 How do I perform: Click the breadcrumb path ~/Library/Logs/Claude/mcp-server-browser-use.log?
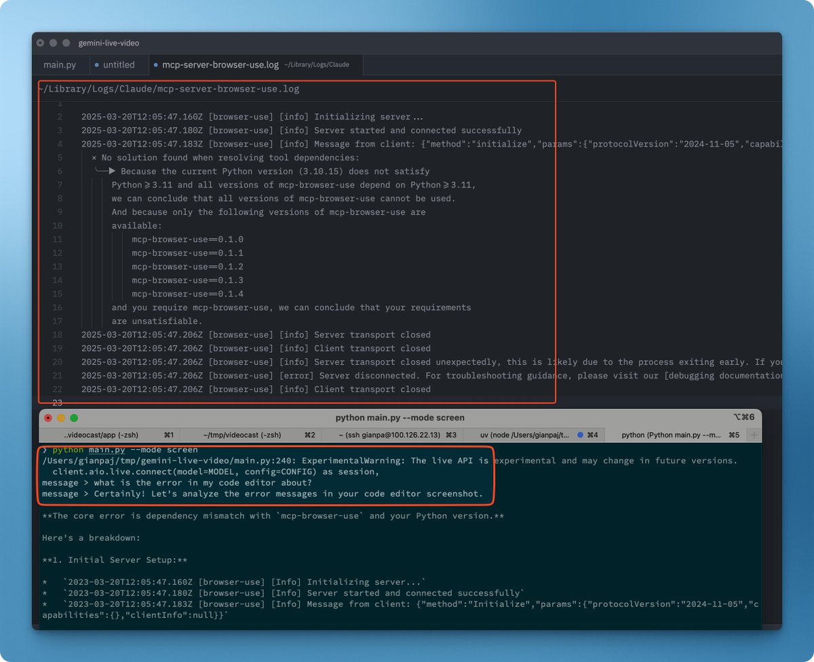[x=168, y=89]
